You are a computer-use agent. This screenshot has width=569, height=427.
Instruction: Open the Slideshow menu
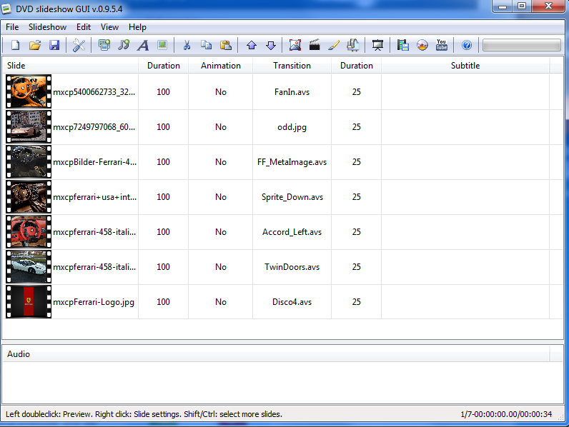(48, 27)
